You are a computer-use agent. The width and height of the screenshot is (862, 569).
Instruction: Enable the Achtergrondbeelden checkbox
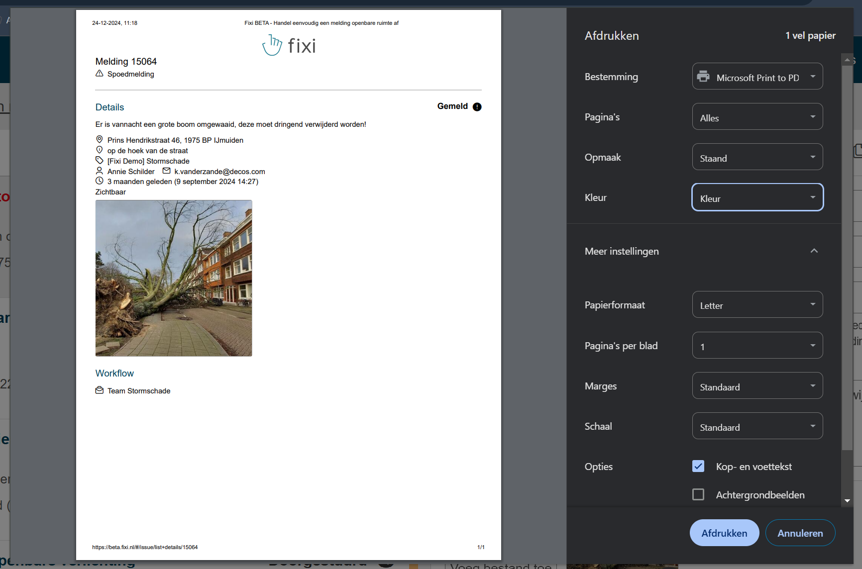click(x=698, y=494)
